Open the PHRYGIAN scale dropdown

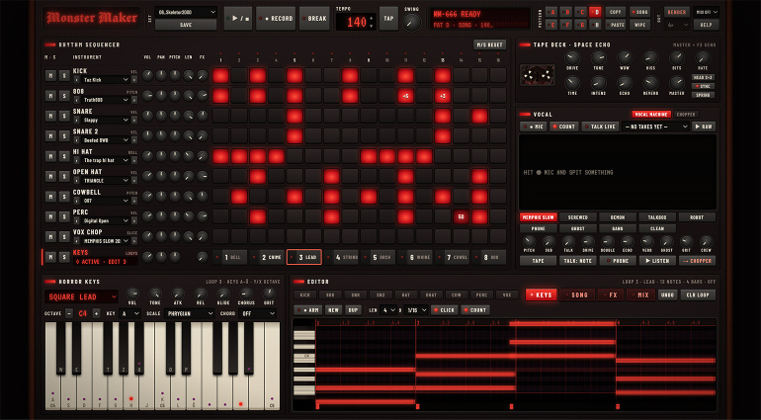(190, 313)
